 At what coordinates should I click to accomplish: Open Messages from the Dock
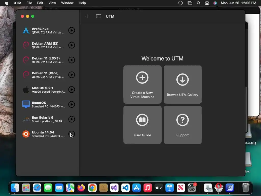tap(48, 188)
